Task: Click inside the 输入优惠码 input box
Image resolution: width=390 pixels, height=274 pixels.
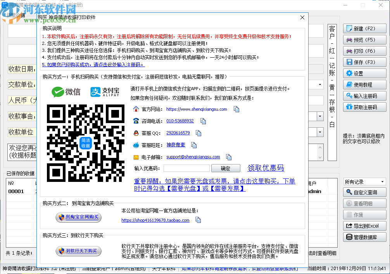Action: [186, 168]
